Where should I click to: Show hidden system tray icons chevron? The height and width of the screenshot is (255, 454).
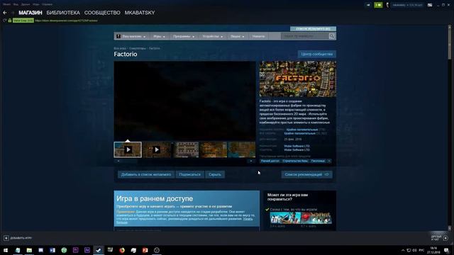pos(403,250)
